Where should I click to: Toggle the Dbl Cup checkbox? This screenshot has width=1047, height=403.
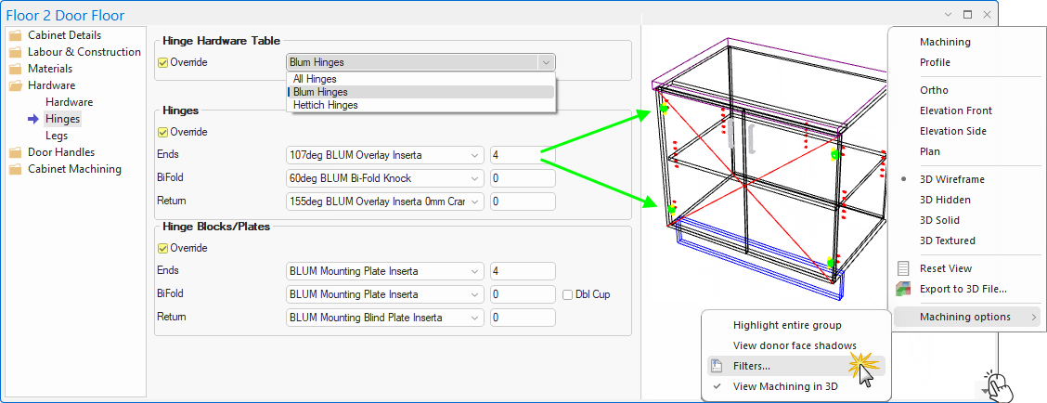(x=568, y=295)
